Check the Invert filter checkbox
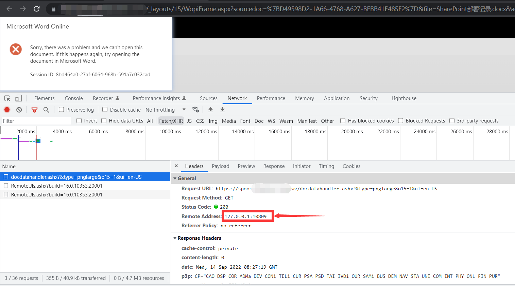The image size is (515, 286). [x=79, y=120]
